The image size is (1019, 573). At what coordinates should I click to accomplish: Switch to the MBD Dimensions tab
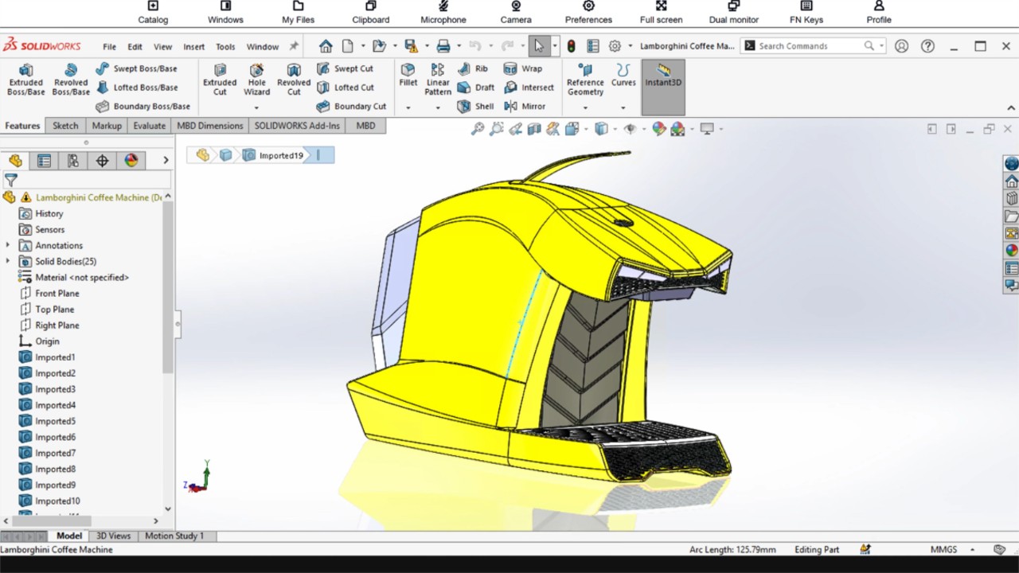tap(209, 126)
